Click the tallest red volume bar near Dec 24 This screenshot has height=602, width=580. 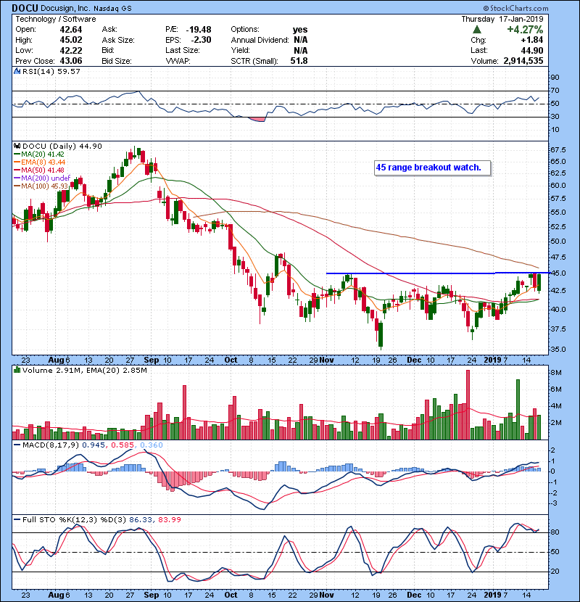coord(468,405)
